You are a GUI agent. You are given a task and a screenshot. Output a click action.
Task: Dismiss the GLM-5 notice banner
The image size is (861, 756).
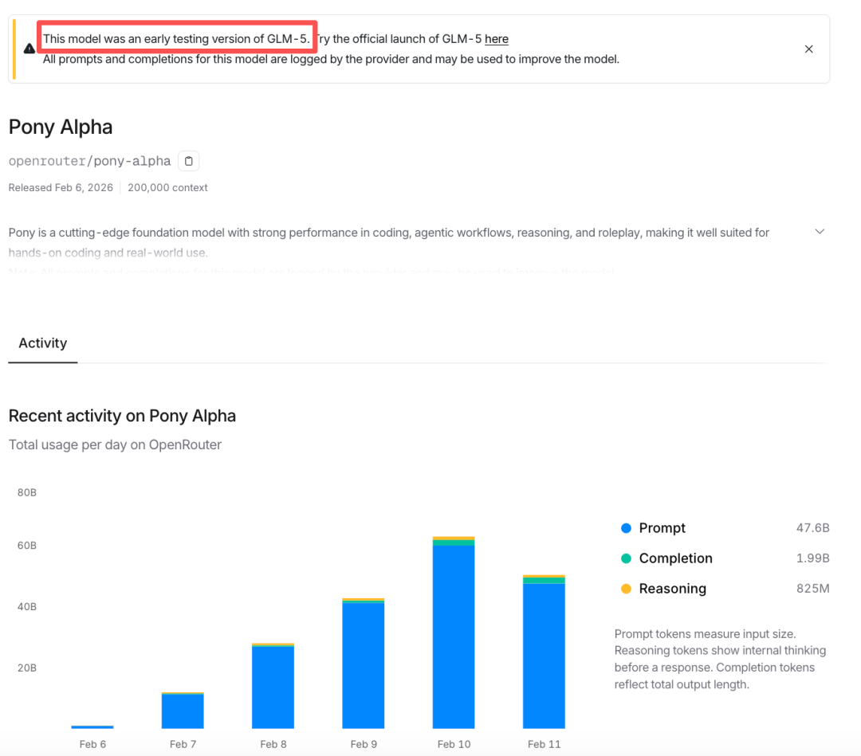[808, 49]
